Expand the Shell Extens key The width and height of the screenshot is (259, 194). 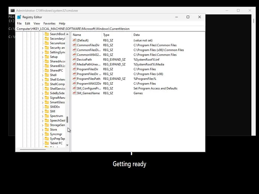(x=42, y=80)
